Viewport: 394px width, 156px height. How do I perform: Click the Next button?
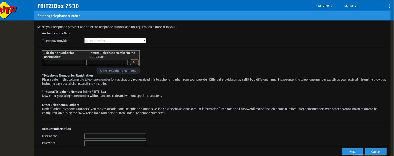[352, 152]
